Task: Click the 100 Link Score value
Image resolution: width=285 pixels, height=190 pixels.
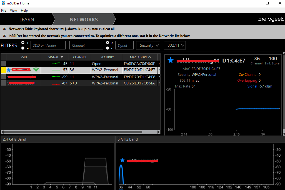Action: [273, 59]
